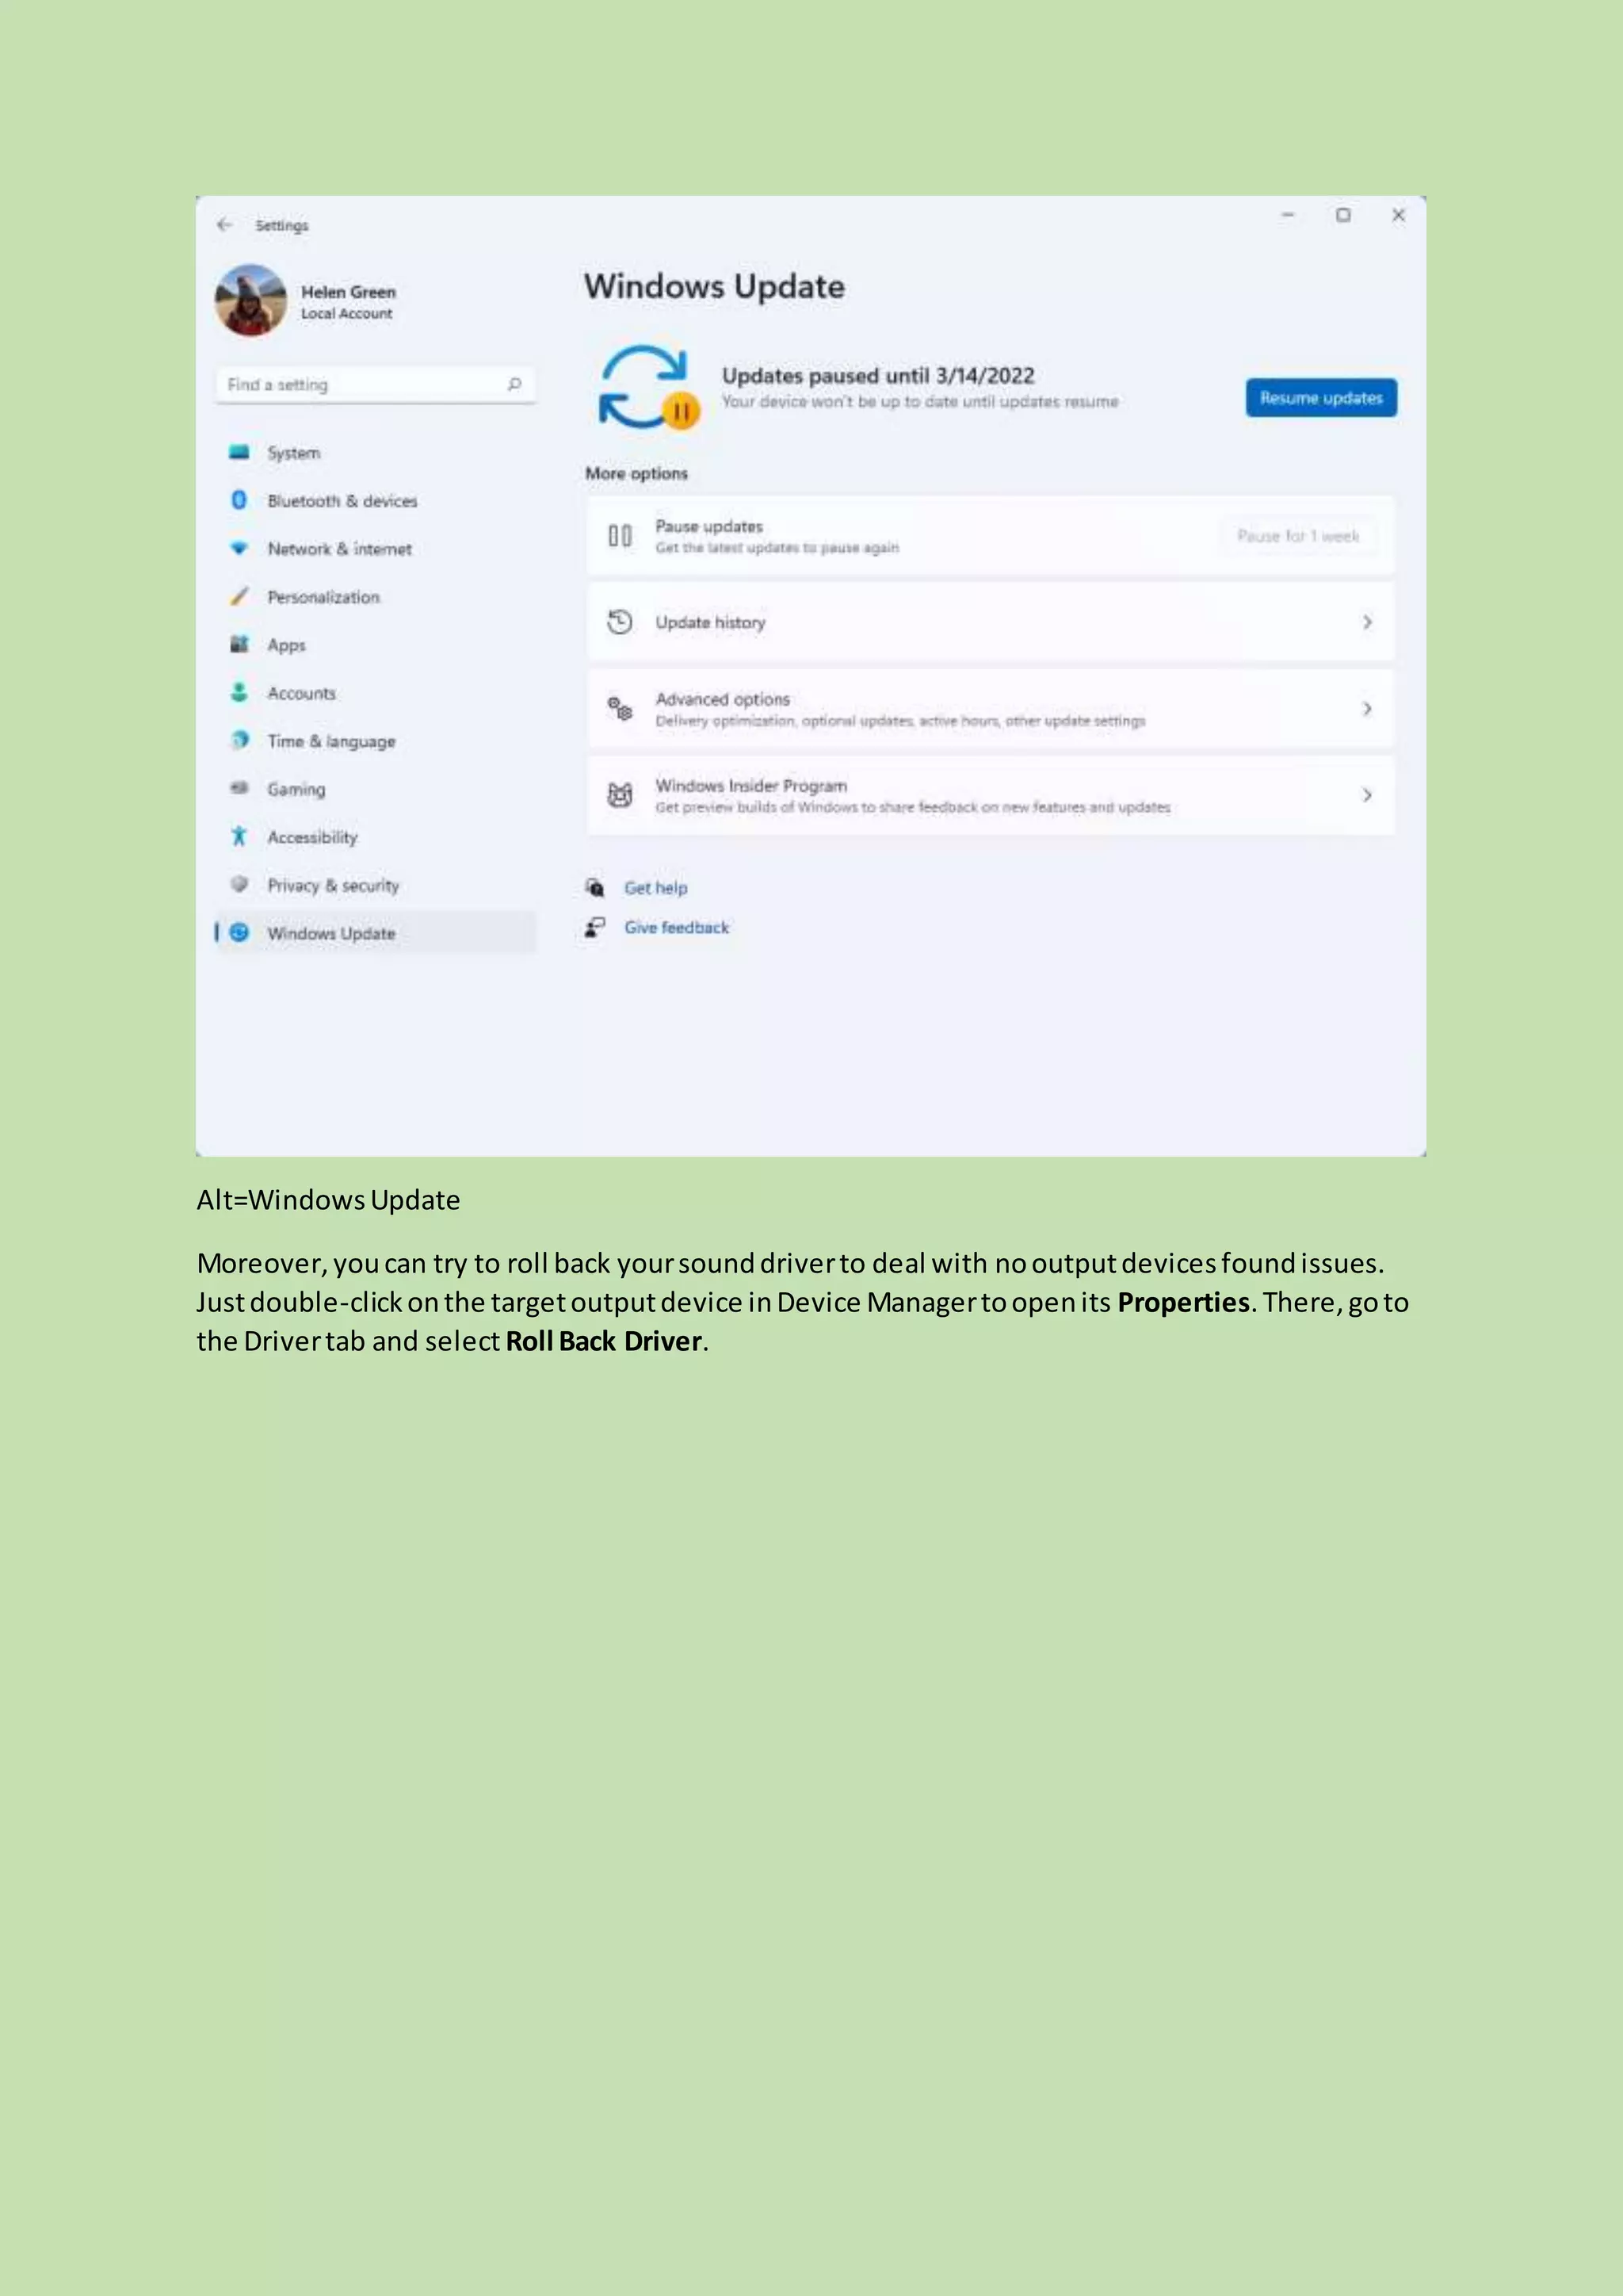Open the System settings section
This screenshot has width=1623, height=2296.
tap(294, 453)
